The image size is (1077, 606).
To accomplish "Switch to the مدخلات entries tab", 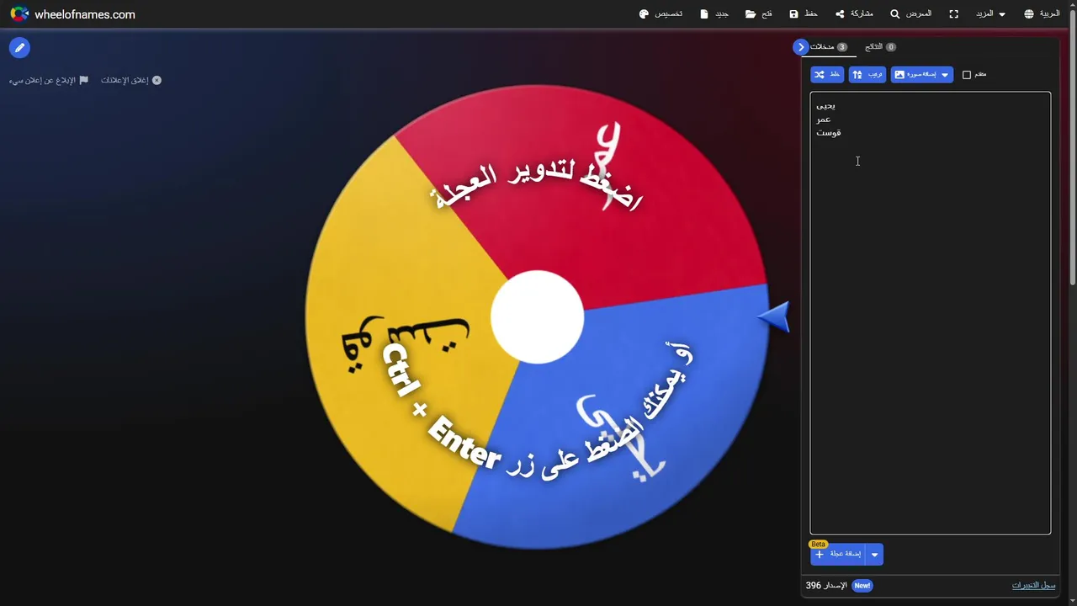I will [828, 47].
